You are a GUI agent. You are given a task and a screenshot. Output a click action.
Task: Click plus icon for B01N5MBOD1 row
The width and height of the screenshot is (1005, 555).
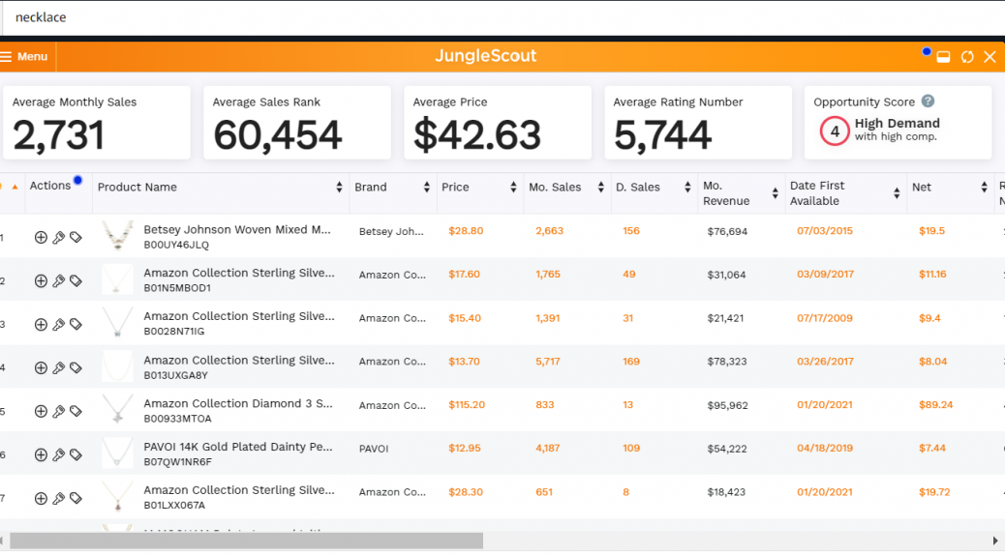pyautogui.click(x=41, y=281)
